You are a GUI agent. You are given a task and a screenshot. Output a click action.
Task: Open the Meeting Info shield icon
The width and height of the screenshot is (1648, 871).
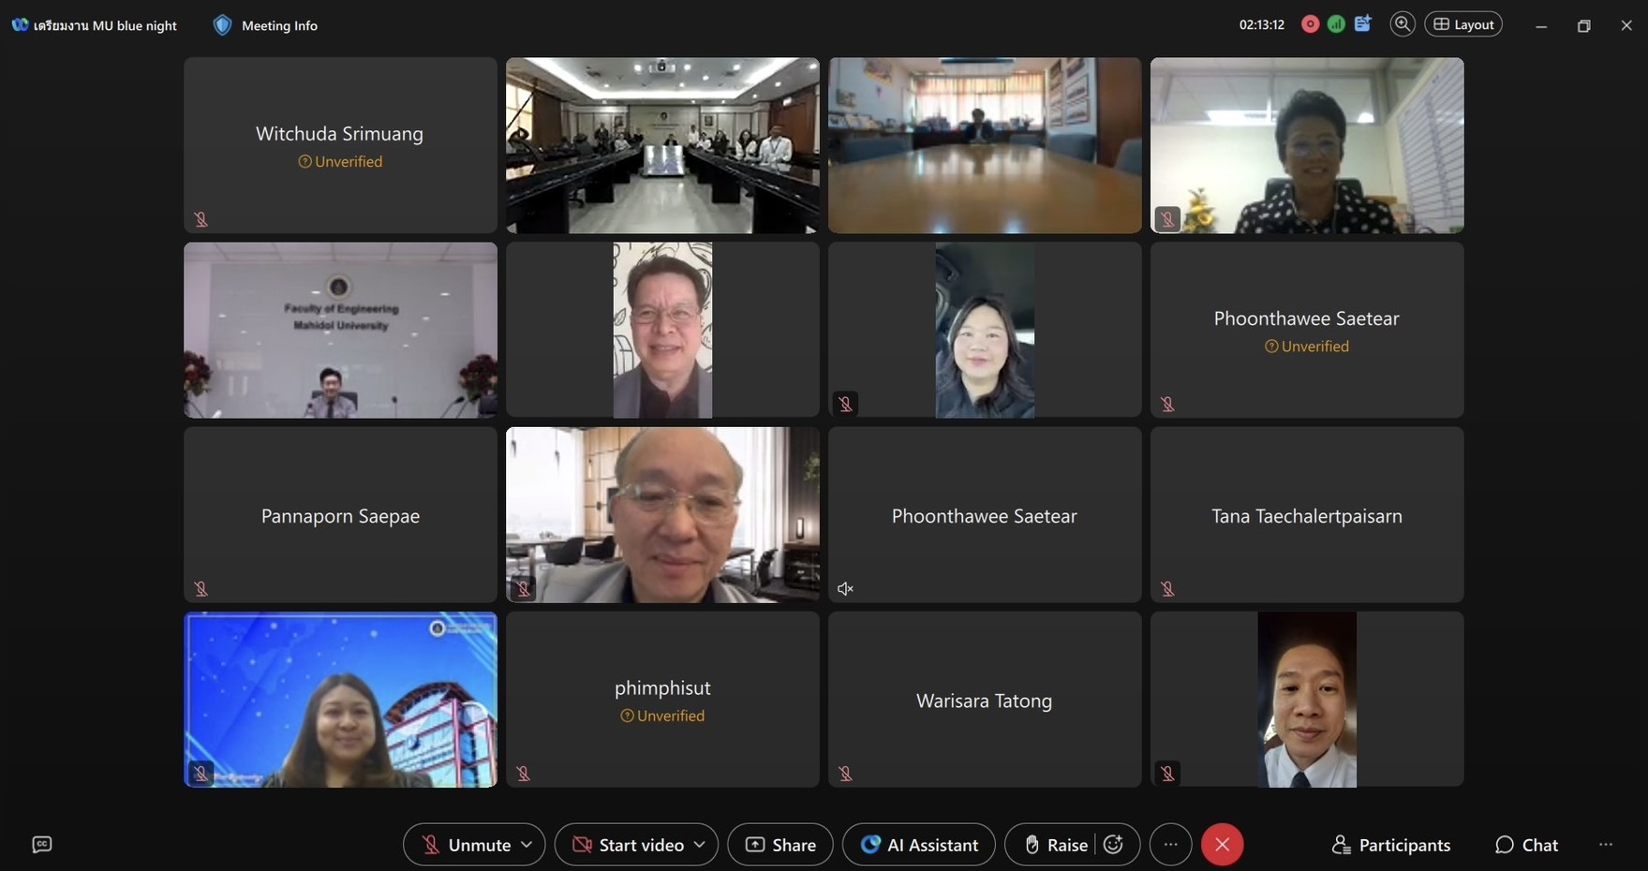222,25
